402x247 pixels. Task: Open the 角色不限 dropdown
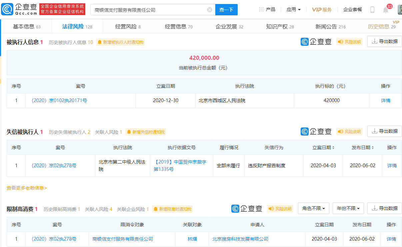point(313,208)
